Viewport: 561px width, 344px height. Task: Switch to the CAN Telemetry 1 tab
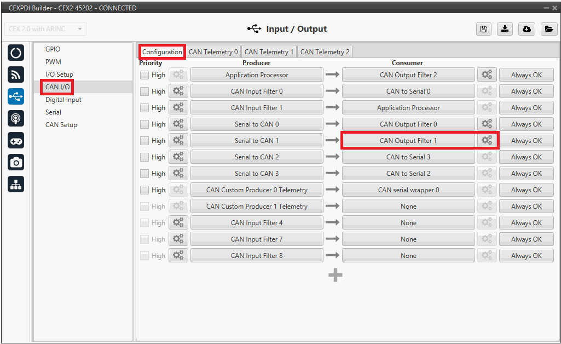click(269, 52)
